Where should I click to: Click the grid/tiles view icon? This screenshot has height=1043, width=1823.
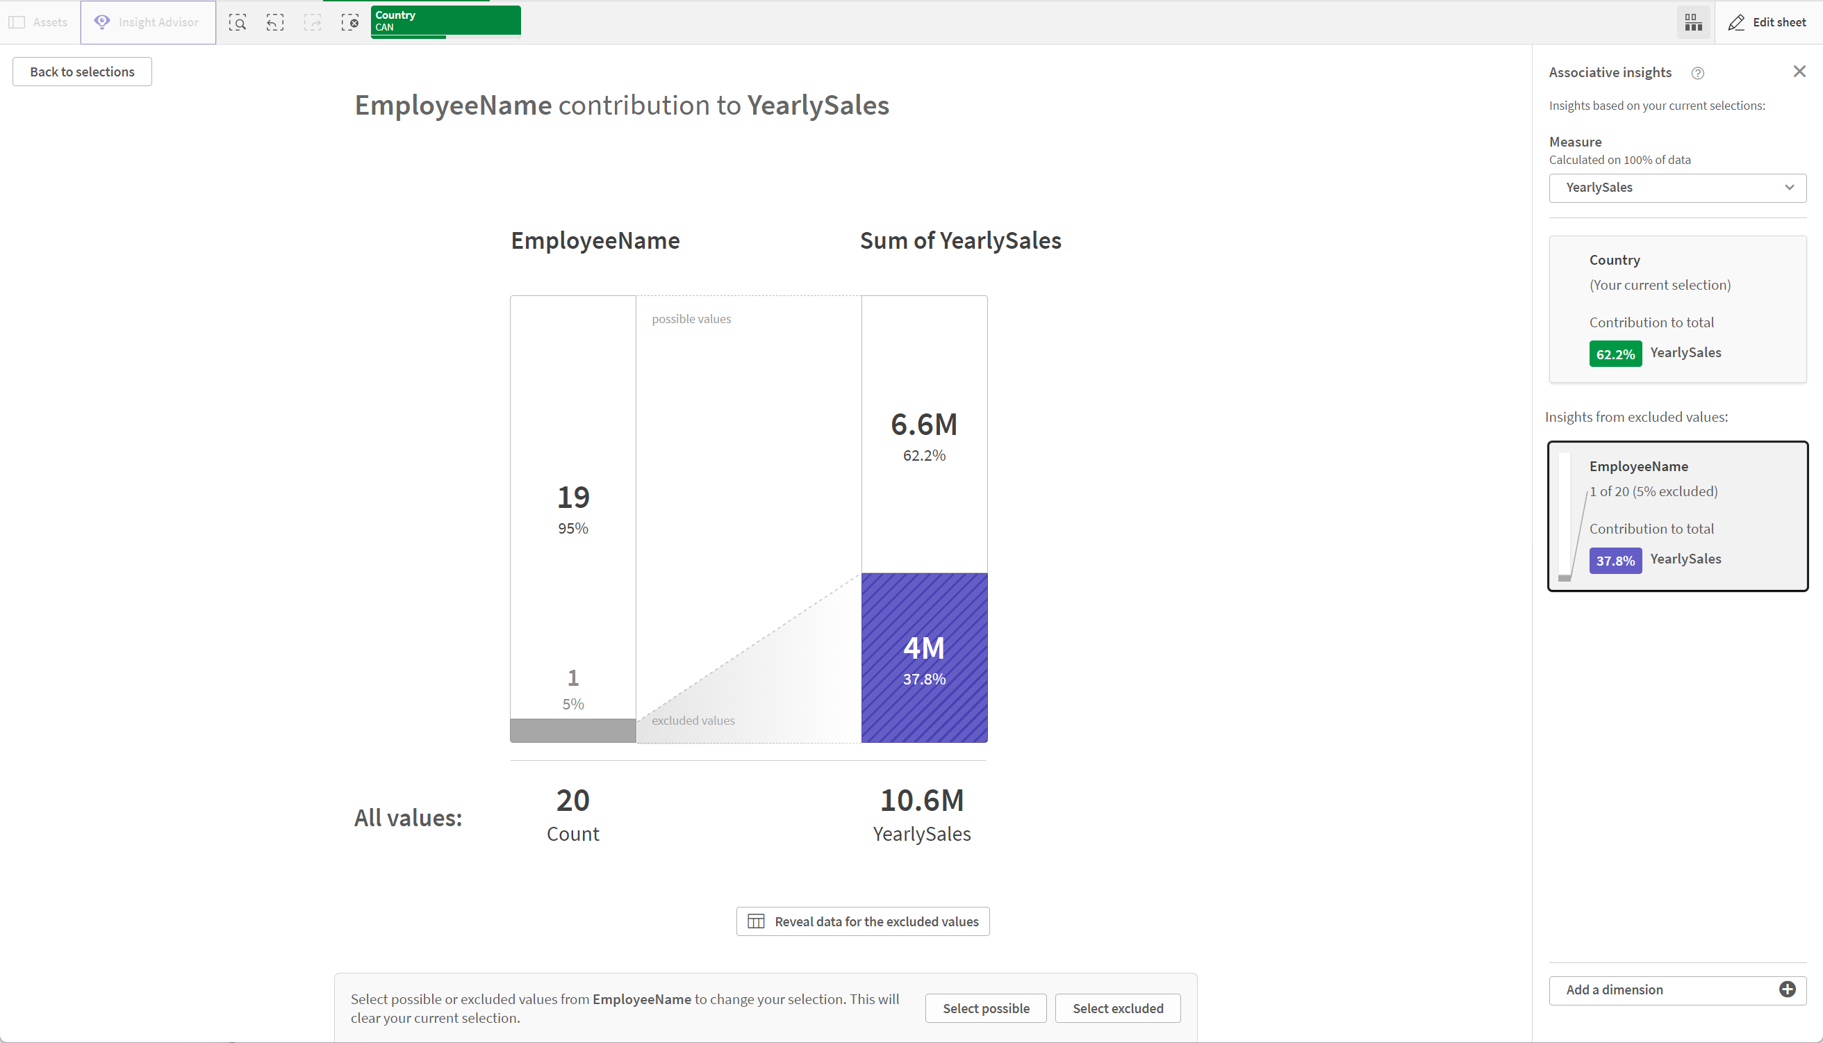[x=1694, y=22]
